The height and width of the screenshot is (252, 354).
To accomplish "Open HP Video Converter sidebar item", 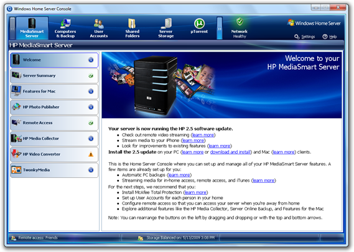I will [54, 154].
